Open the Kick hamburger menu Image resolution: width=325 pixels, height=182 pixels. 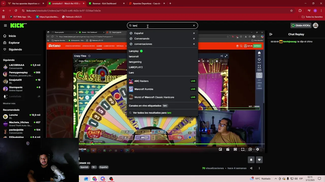coord(5,26)
